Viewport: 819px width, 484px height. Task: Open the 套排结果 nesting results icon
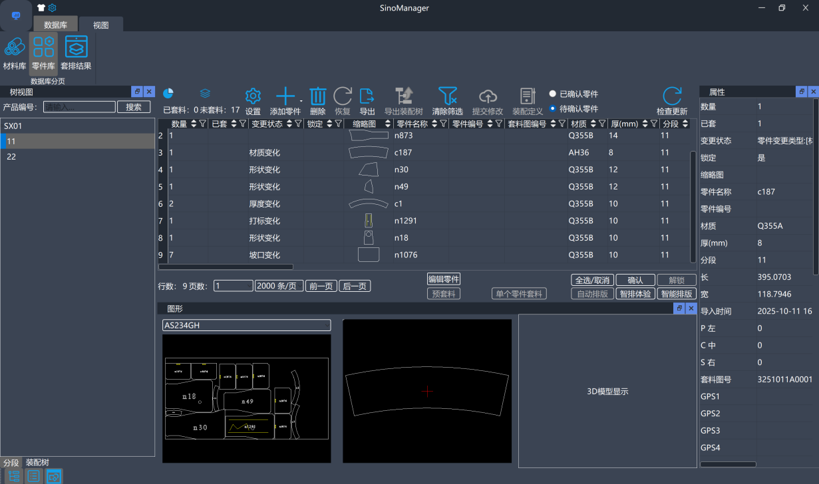point(76,47)
